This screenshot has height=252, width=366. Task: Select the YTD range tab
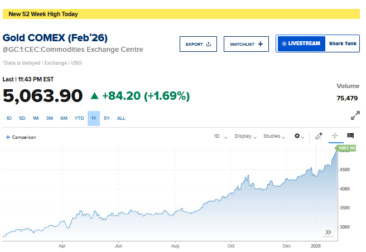click(x=79, y=118)
